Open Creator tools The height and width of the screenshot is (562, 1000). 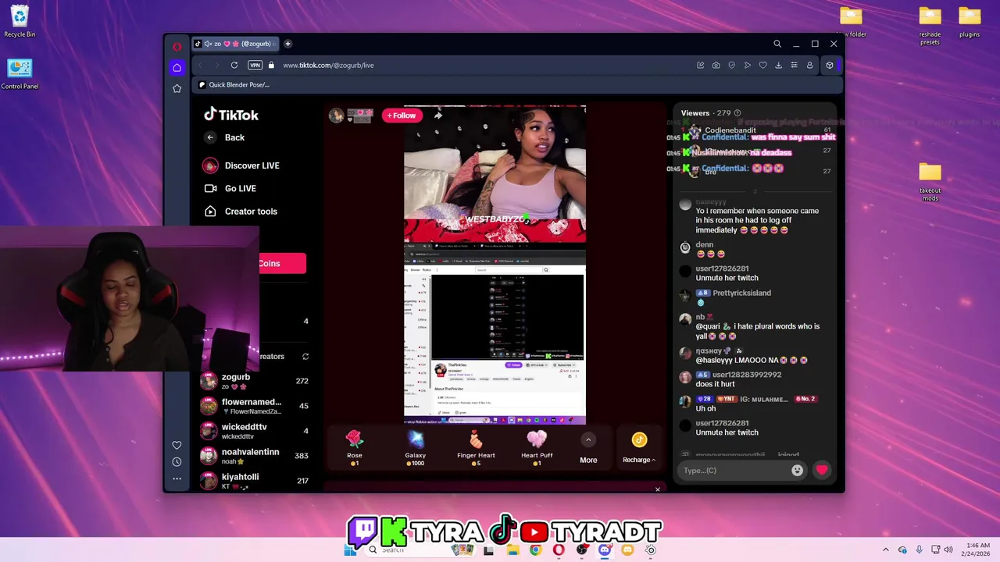point(241,212)
